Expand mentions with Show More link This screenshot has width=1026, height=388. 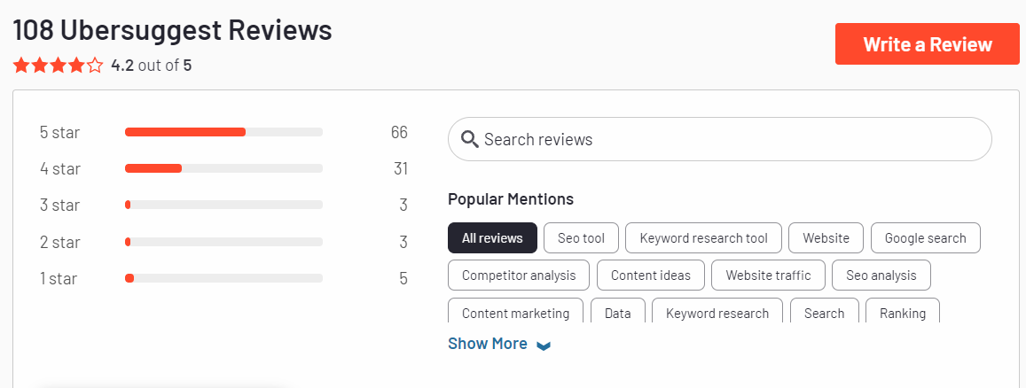488,344
